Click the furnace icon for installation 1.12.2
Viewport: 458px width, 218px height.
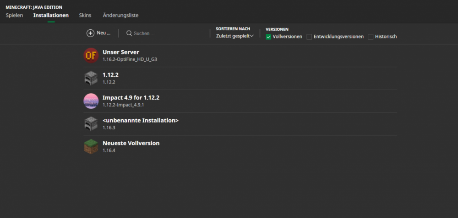coord(91,78)
